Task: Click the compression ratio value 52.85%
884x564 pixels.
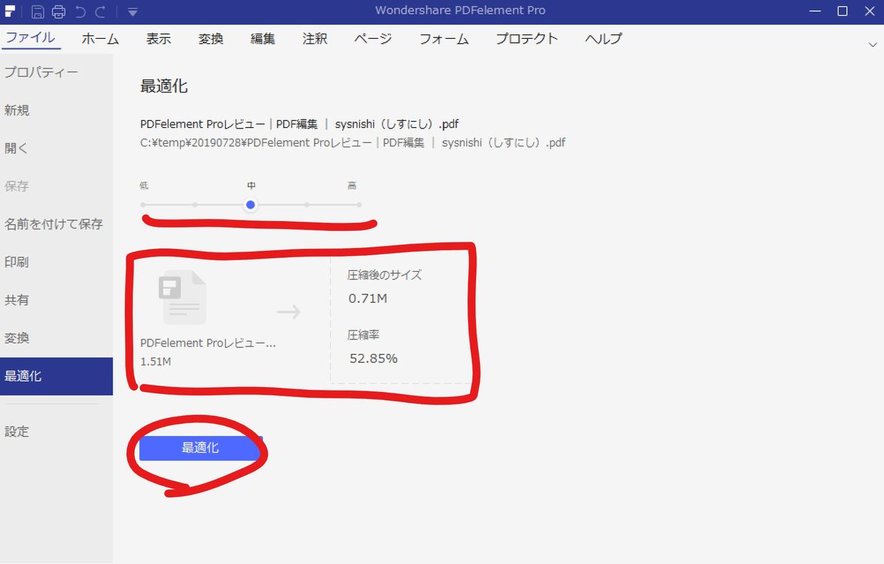Action: click(x=373, y=359)
